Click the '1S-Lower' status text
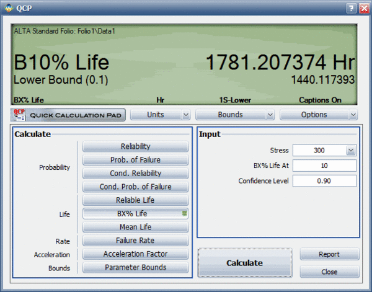This screenshot has height=292, width=372. [x=235, y=100]
